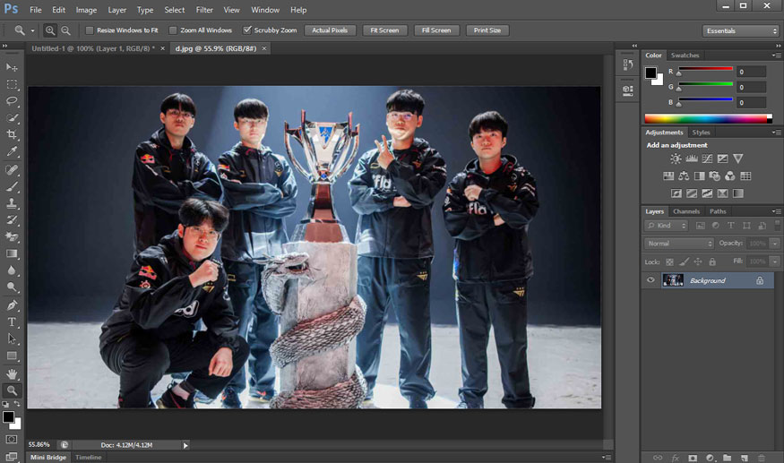
Task: Select the Rectangular Marquee tool
Action: (12, 84)
